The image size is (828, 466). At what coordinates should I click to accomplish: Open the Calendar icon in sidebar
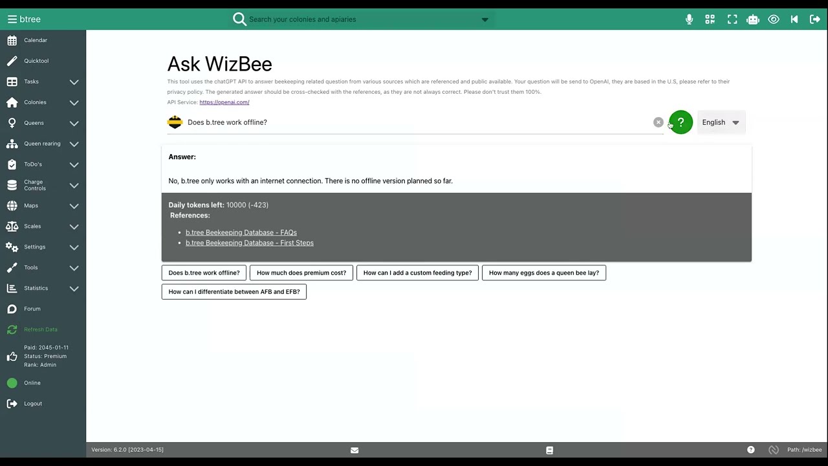point(12,40)
